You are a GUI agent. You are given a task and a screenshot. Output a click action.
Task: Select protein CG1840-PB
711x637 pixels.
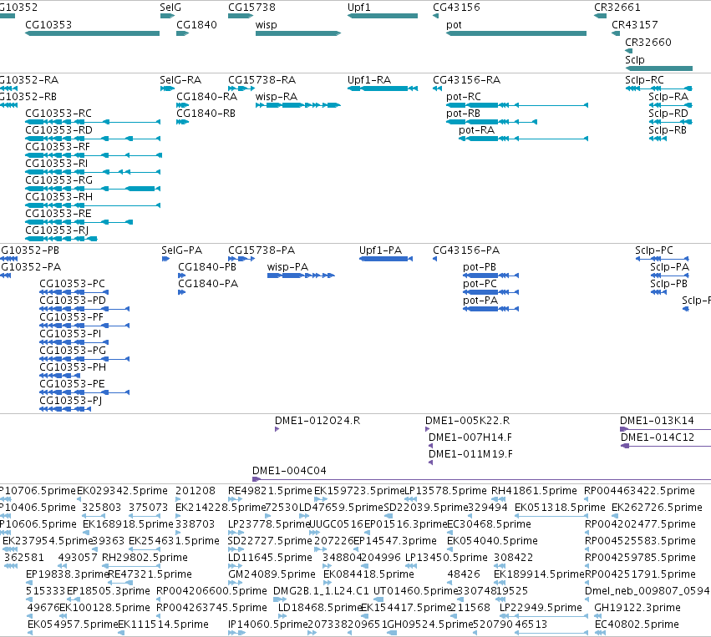pyautogui.click(x=181, y=276)
